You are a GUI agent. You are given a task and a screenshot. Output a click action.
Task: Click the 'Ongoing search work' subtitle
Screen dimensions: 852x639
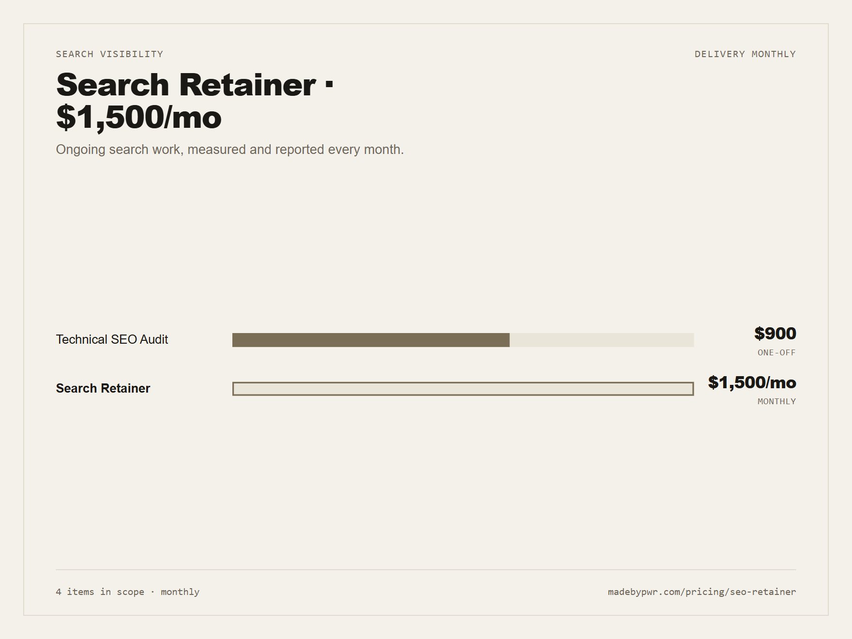(x=230, y=149)
